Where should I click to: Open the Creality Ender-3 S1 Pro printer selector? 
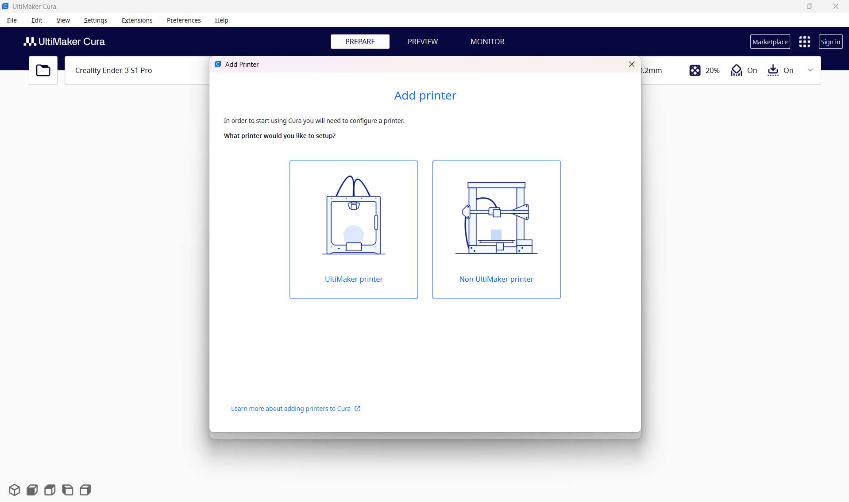pyautogui.click(x=137, y=70)
